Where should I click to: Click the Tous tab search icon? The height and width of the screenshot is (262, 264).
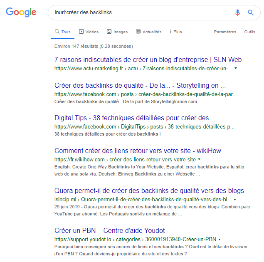(x=57, y=31)
